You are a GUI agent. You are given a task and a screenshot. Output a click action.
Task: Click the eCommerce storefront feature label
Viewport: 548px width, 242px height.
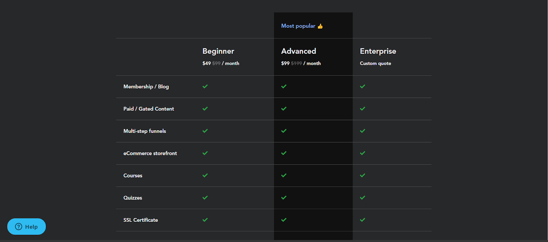pos(150,153)
